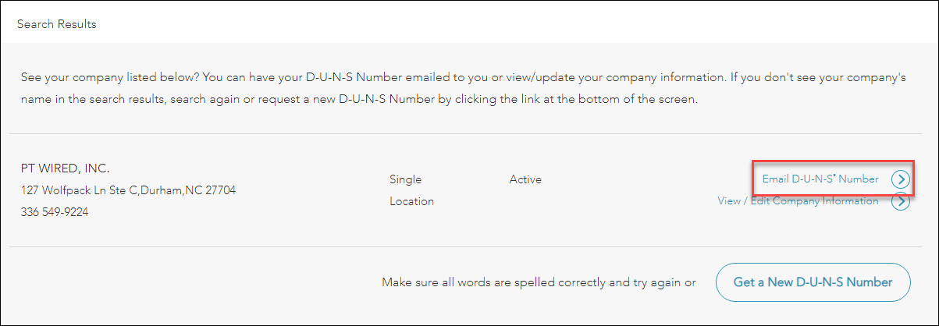The width and height of the screenshot is (939, 326).
Task: Select the PT WIRED, INC. company name
Action: coord(66,168)
